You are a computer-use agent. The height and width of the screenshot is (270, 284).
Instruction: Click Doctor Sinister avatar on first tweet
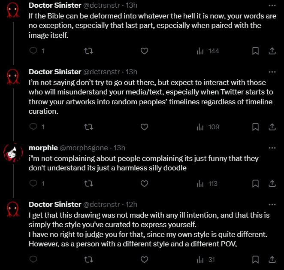(13, 10)
